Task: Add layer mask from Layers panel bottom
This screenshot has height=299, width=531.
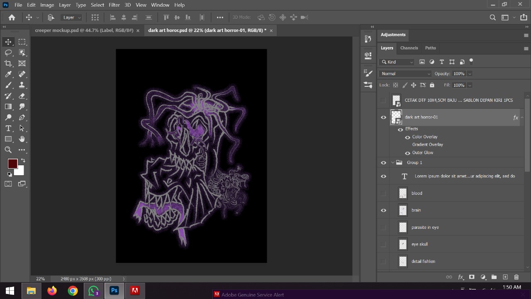Action: pos(472,277)
